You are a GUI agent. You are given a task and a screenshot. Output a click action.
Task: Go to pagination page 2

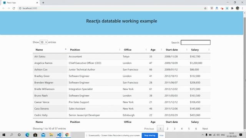tap(168, 129)
